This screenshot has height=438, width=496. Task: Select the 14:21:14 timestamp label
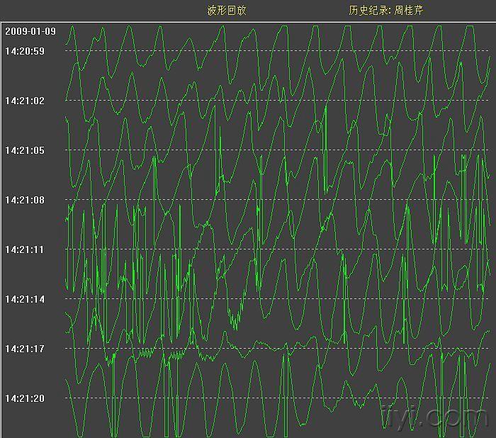25,299
